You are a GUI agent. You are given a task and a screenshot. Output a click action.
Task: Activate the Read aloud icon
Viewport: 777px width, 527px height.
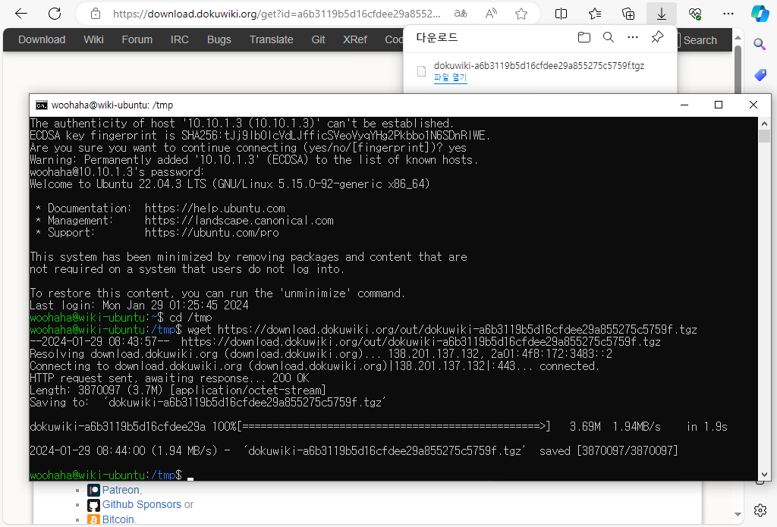coord(491,14)
